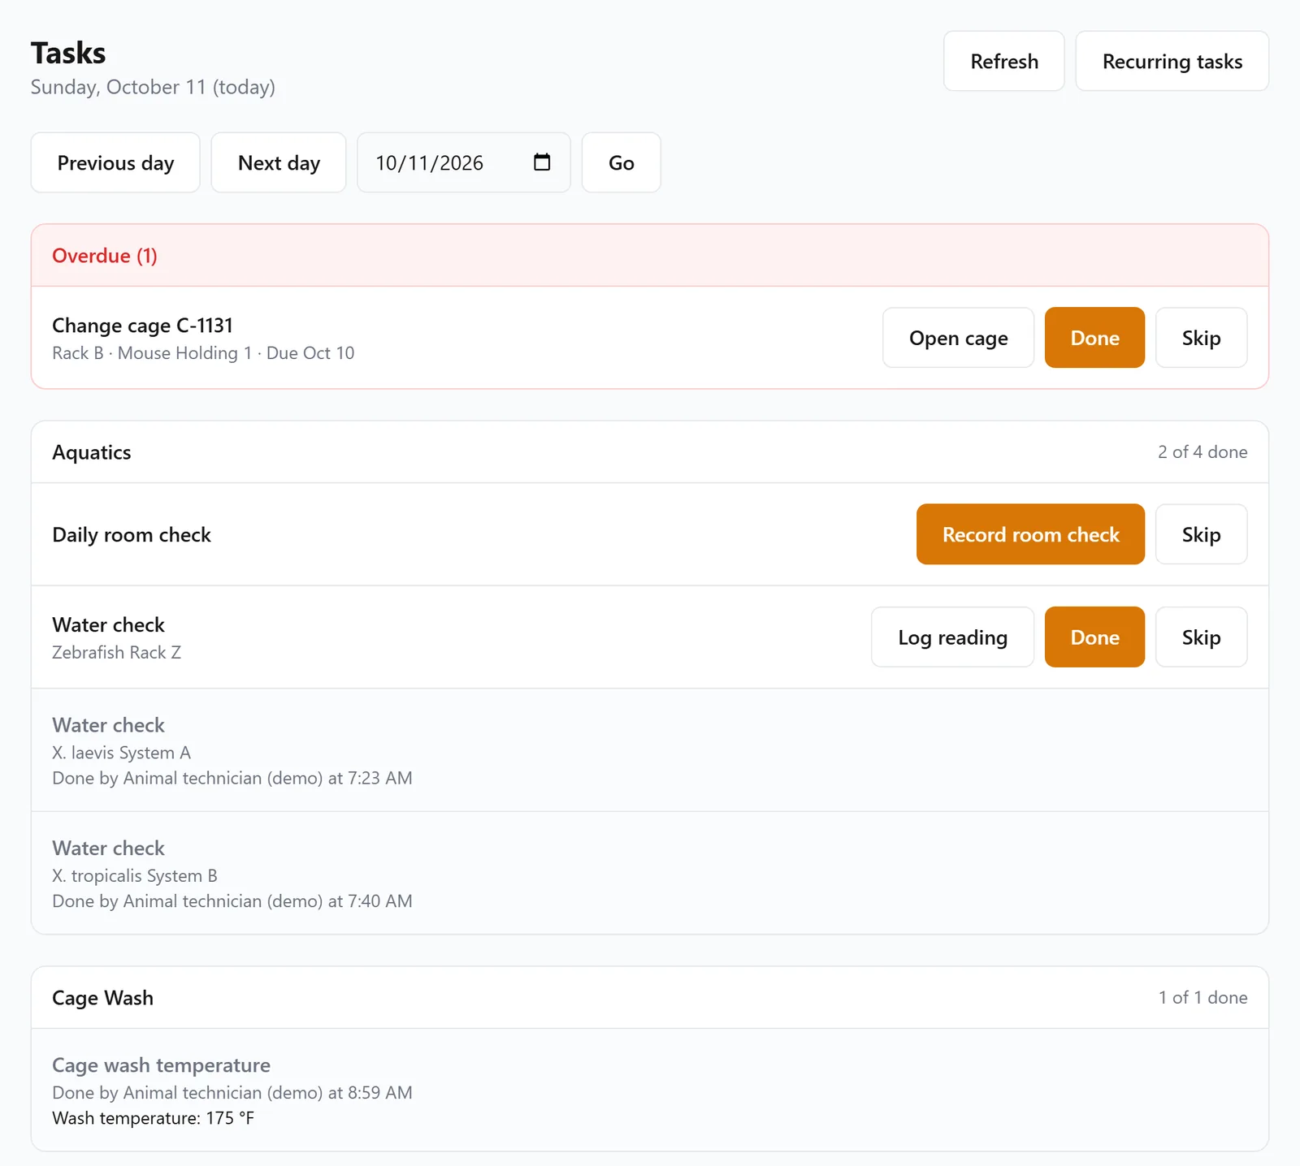Screen dimensions: 1300x1166
Task: Open cage C-1131
Action: pyautogui.click(x=958, y=338)
